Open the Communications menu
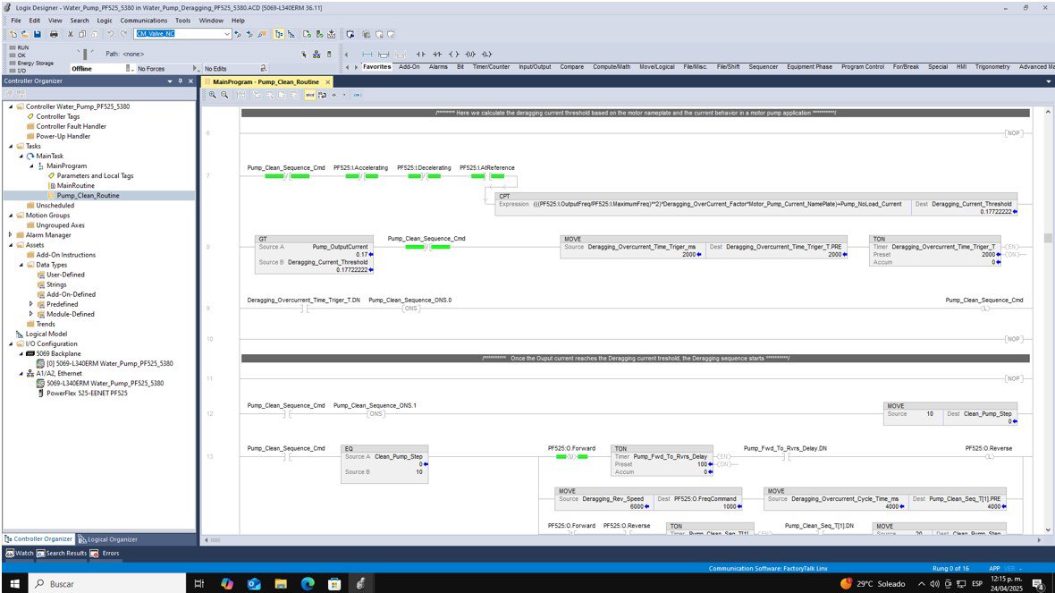The width and height of the screenshot is (1055, 593). pos(143,21)
